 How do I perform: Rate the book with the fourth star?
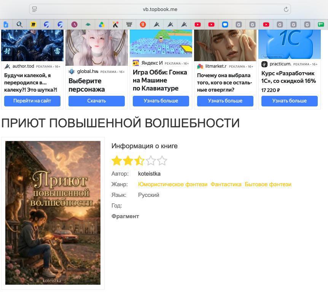tap(151, 161)
